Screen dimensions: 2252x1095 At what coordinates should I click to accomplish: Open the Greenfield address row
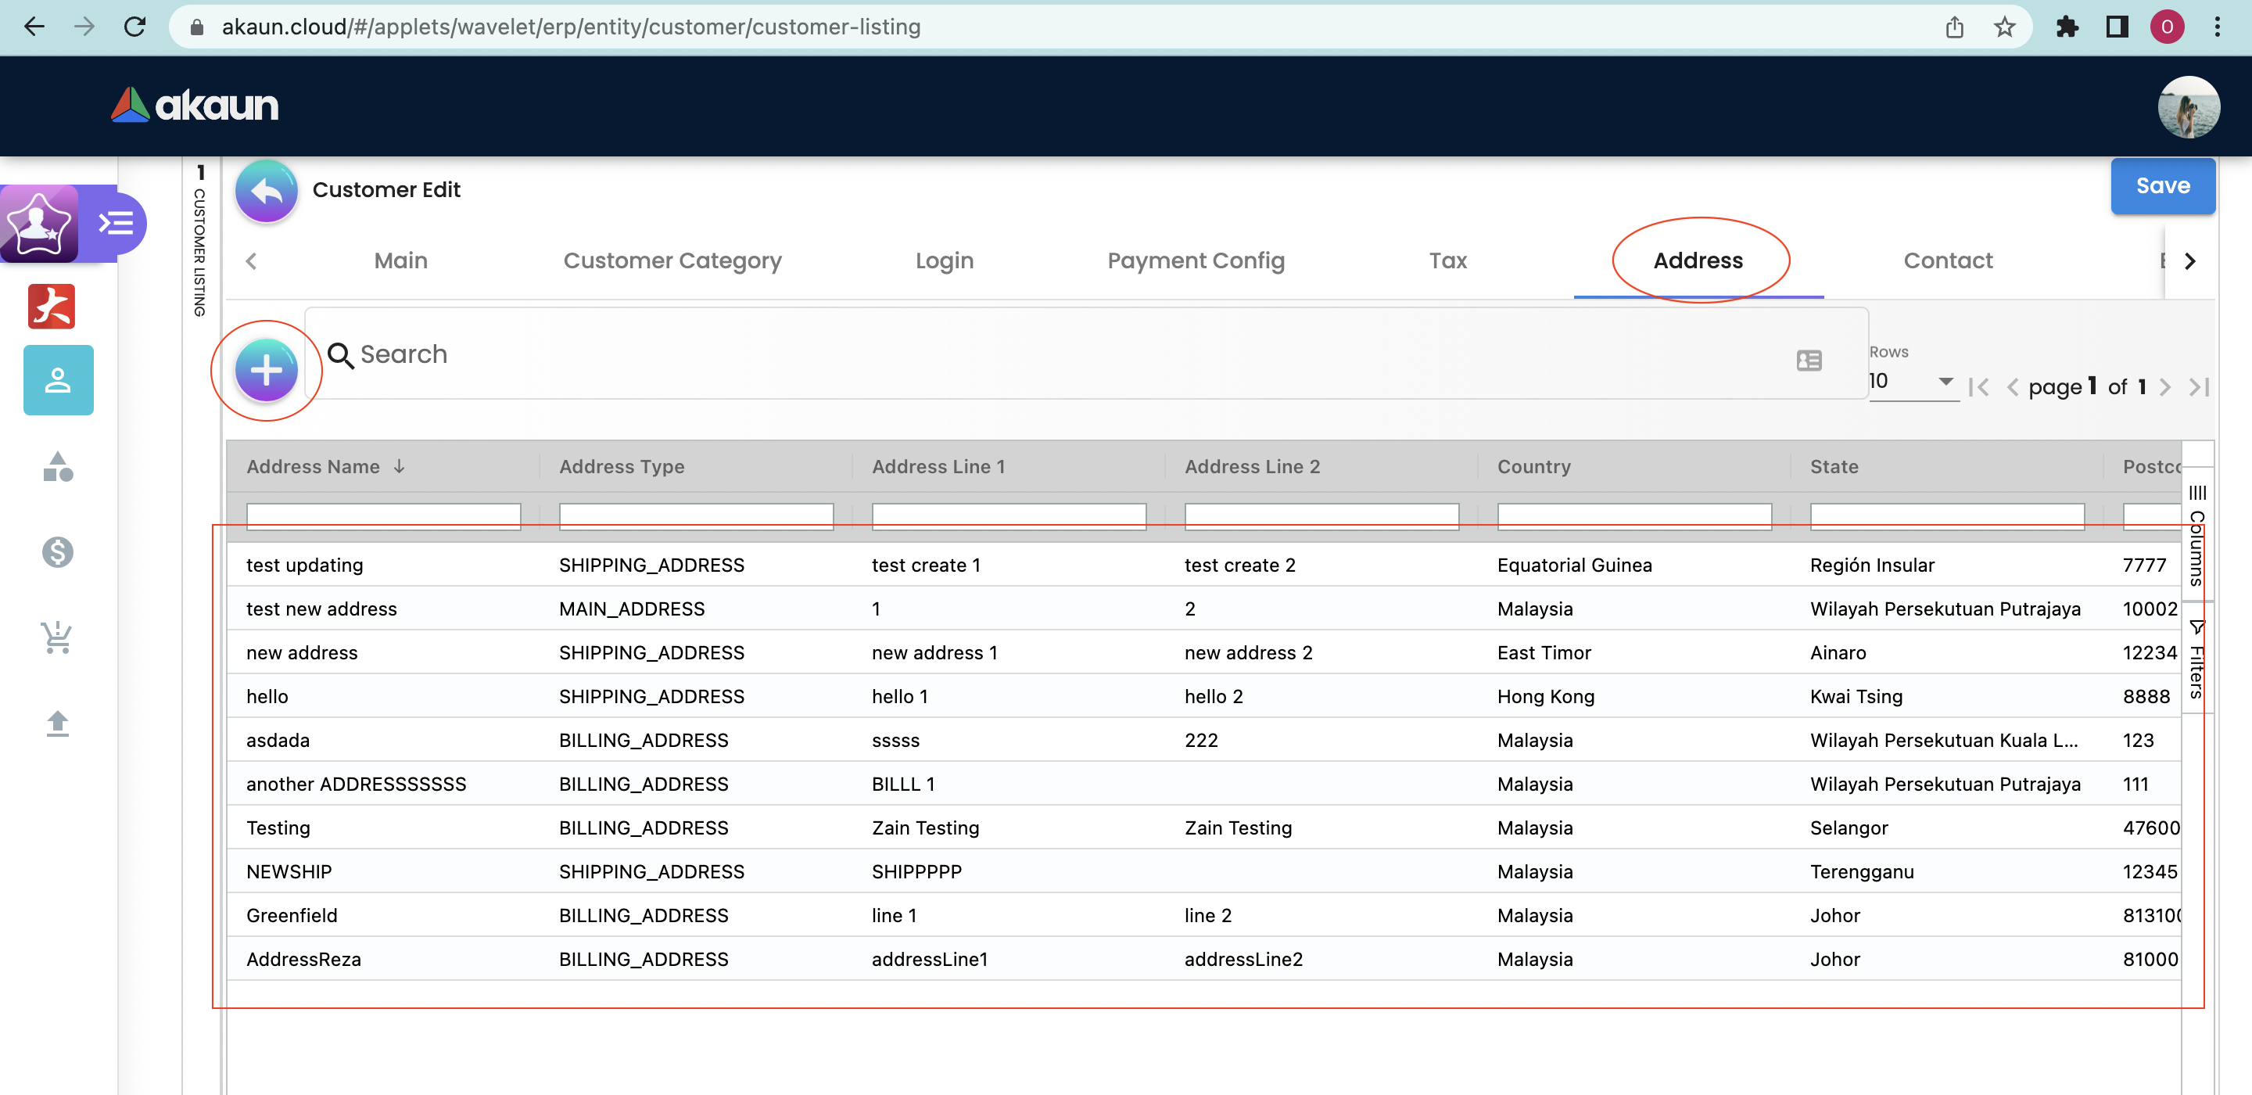tap(292, 916)
